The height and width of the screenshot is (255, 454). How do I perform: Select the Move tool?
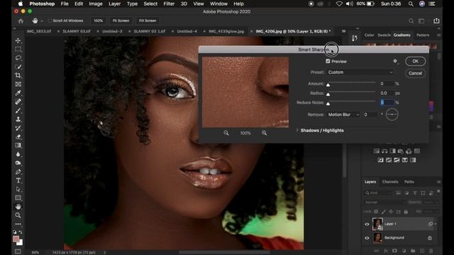point(18,40)
